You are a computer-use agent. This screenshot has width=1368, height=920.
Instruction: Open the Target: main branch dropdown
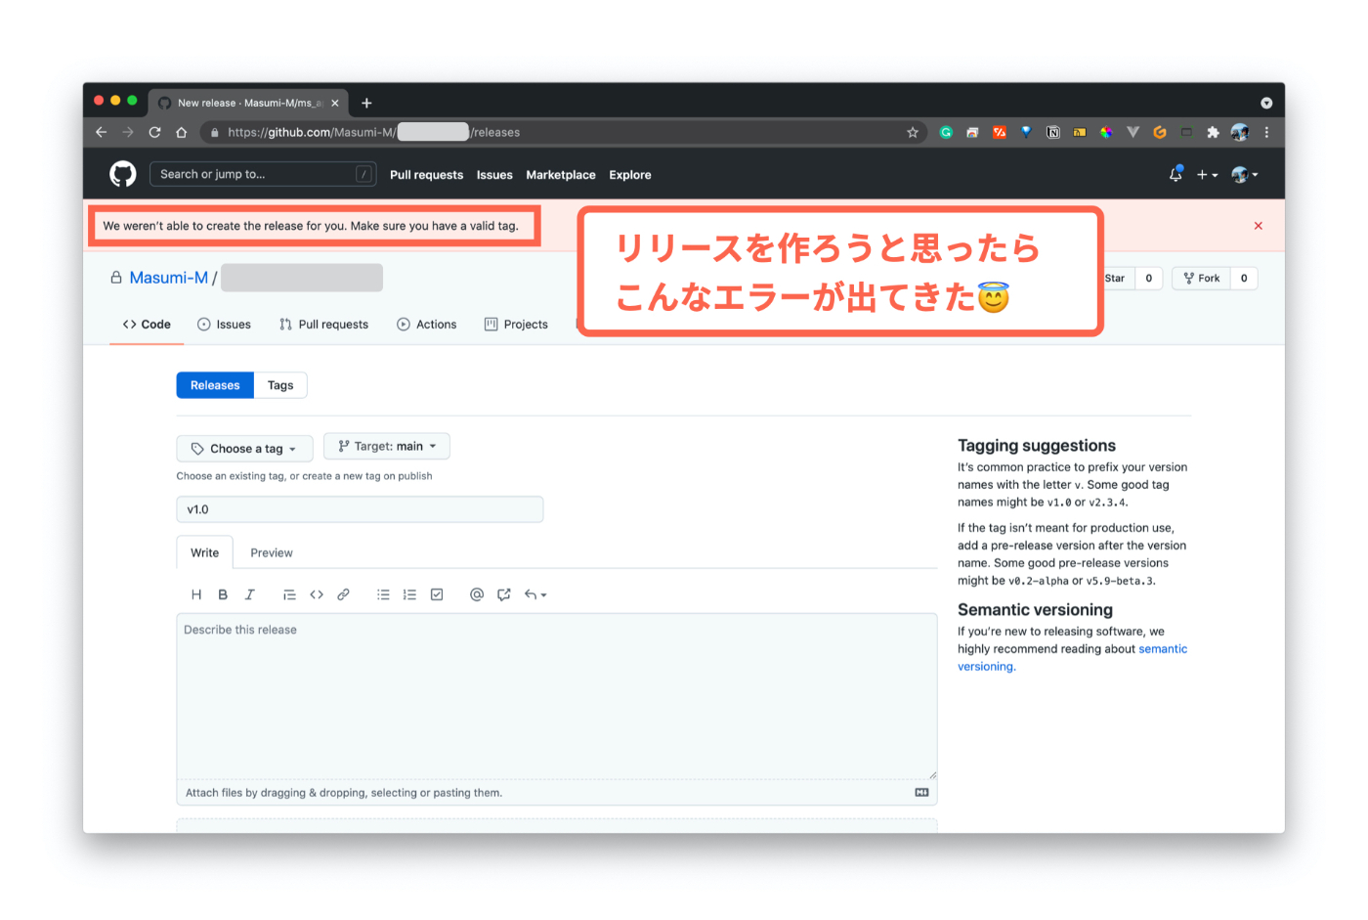(x=387, y=446)
